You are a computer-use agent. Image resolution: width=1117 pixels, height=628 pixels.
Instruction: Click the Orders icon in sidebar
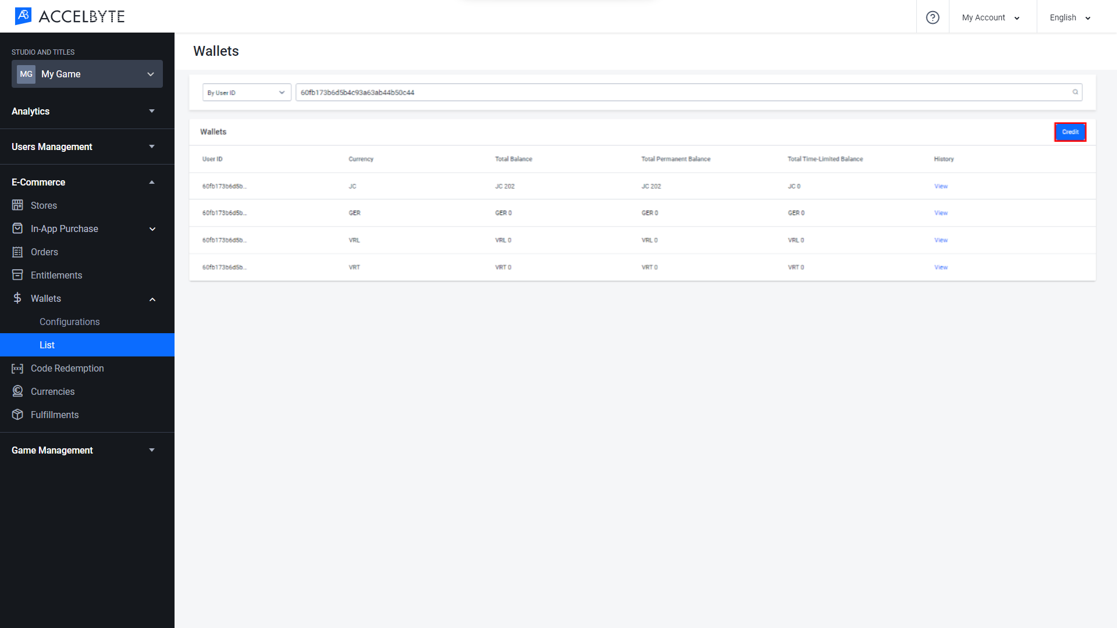(17, 252)
